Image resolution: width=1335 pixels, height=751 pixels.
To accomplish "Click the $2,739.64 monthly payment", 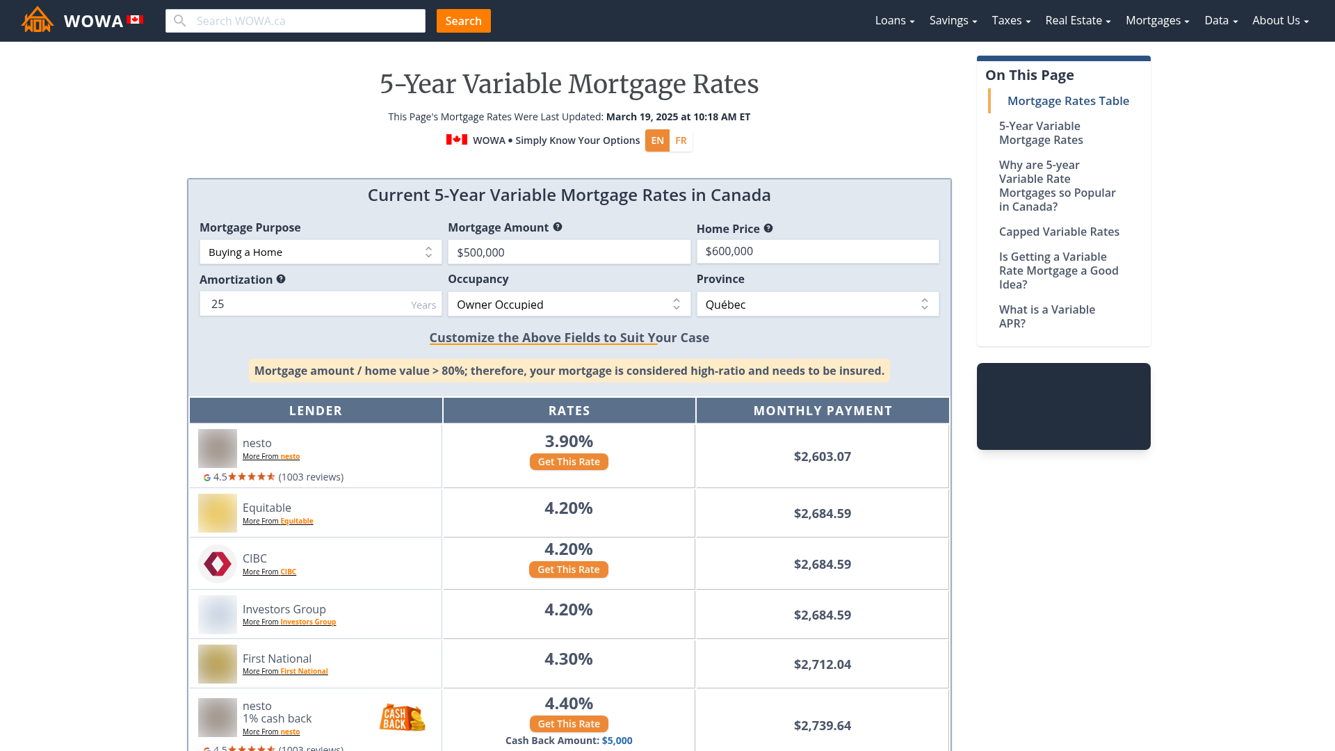I will [823, 726].
